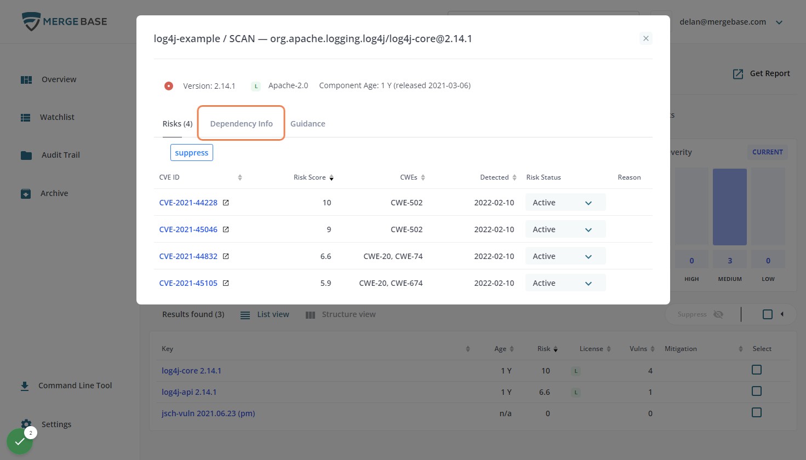Click the Command Line Tool download icon
The height and width of the screenshot is (460, 806).
coord(25,386)
